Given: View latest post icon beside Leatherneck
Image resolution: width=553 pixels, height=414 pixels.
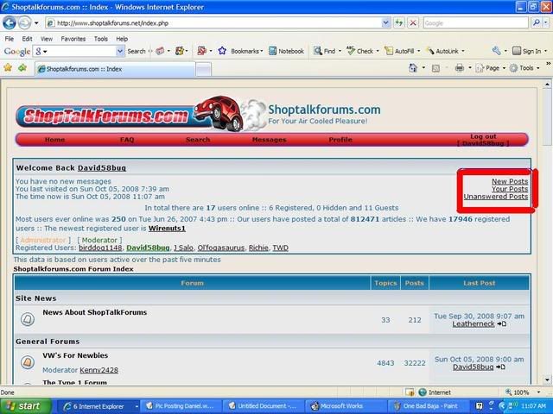Looking at the screenshot, I should click(x=502, y=324).
